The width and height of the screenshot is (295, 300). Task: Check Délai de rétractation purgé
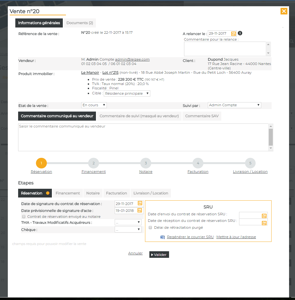point(150,227)
